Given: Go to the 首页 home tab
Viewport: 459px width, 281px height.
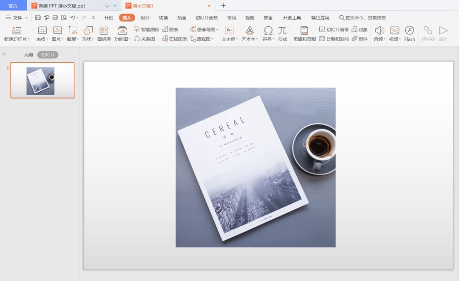Looking at the screenshot, I should (13, 6).
